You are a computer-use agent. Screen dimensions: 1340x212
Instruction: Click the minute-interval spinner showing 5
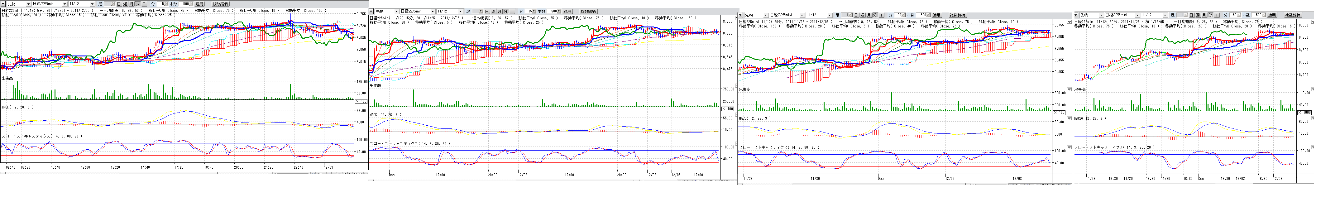pyautogui.click(x=166, y=4)
